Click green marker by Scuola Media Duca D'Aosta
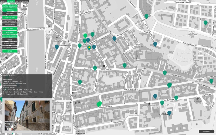This screenshot has height=135, width=216. click(x=95, y=68)
